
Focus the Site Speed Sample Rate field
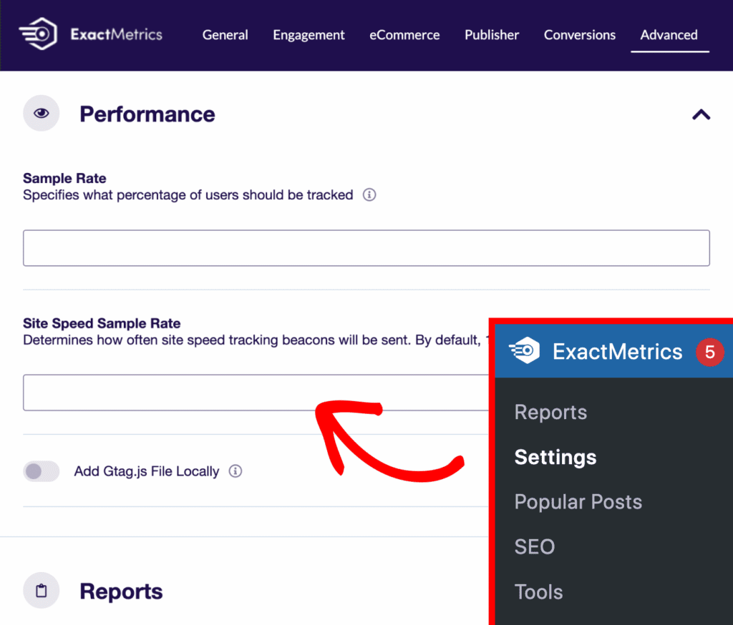pos(256,393)
